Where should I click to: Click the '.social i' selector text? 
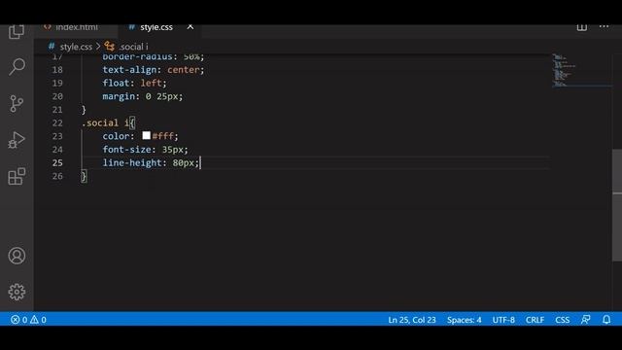pyautogui.click(x=106, y=122)
